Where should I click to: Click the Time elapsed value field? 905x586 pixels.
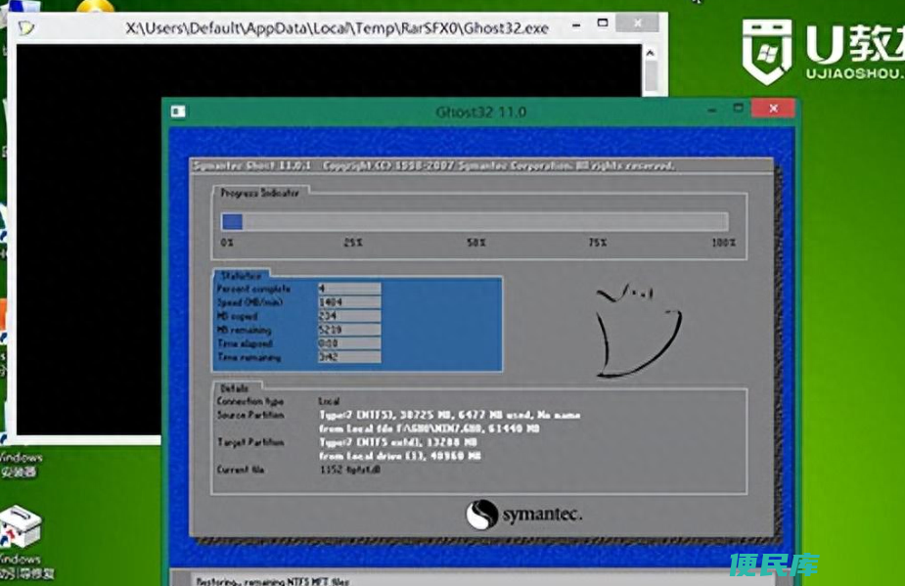349,343
